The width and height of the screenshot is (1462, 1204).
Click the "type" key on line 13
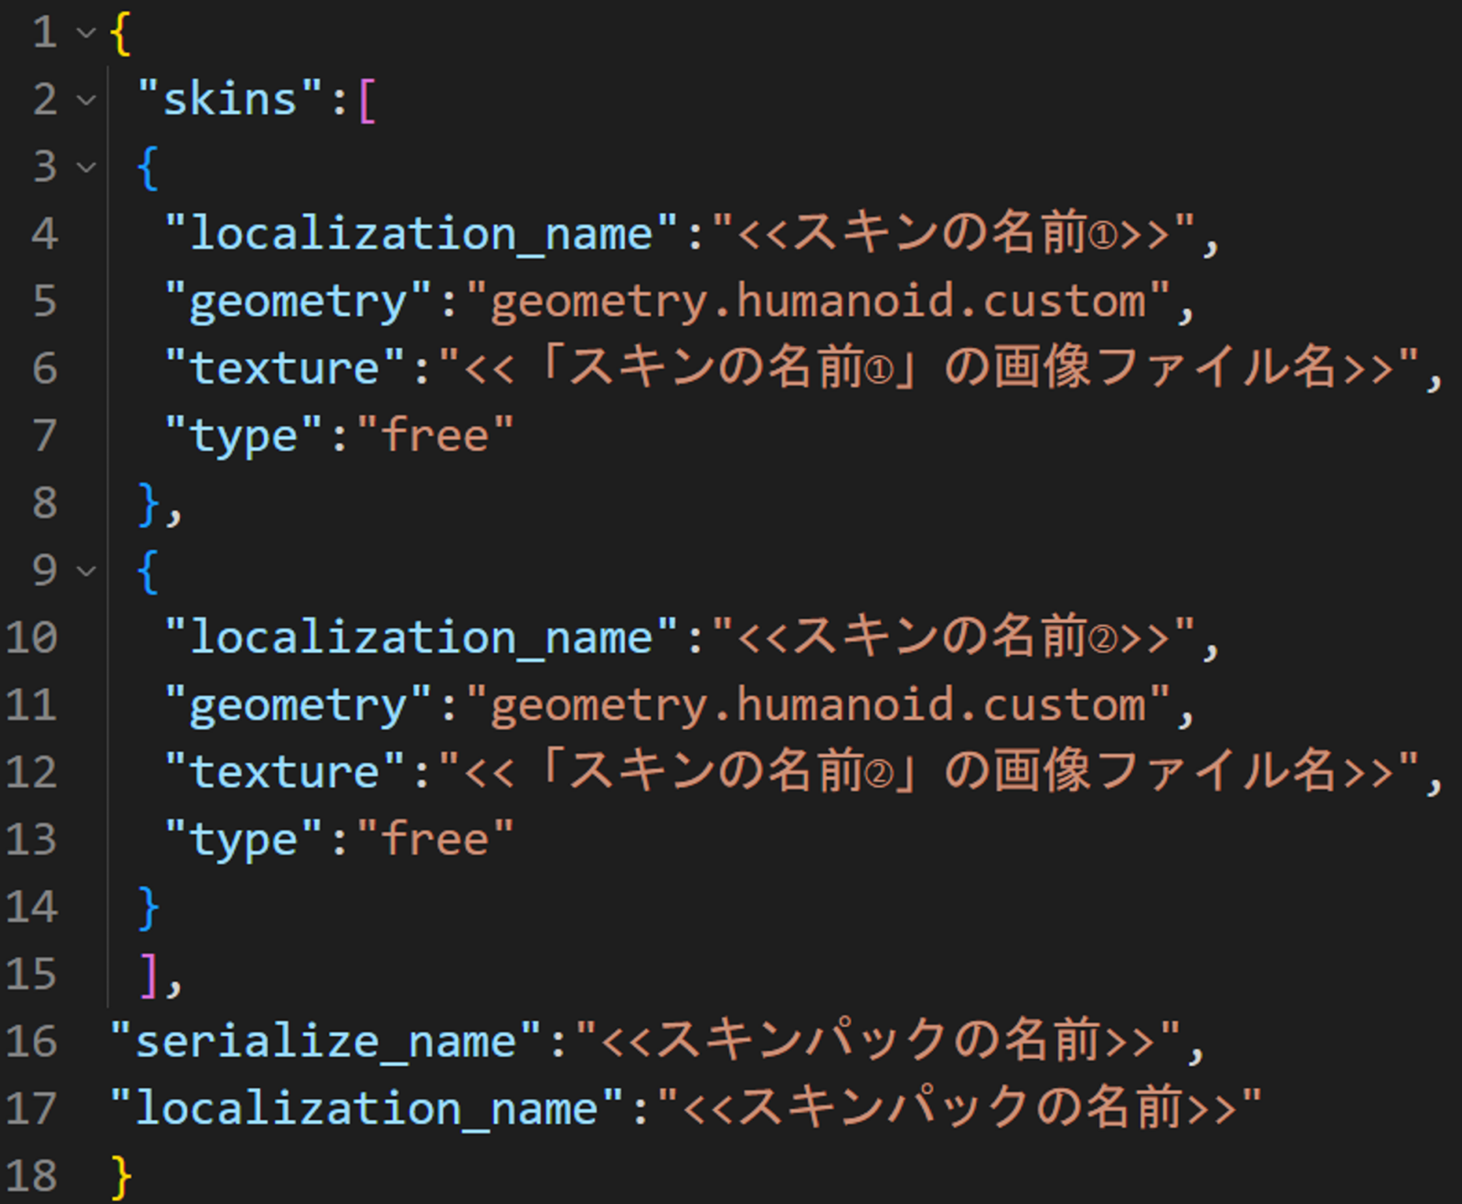[243, 840]
